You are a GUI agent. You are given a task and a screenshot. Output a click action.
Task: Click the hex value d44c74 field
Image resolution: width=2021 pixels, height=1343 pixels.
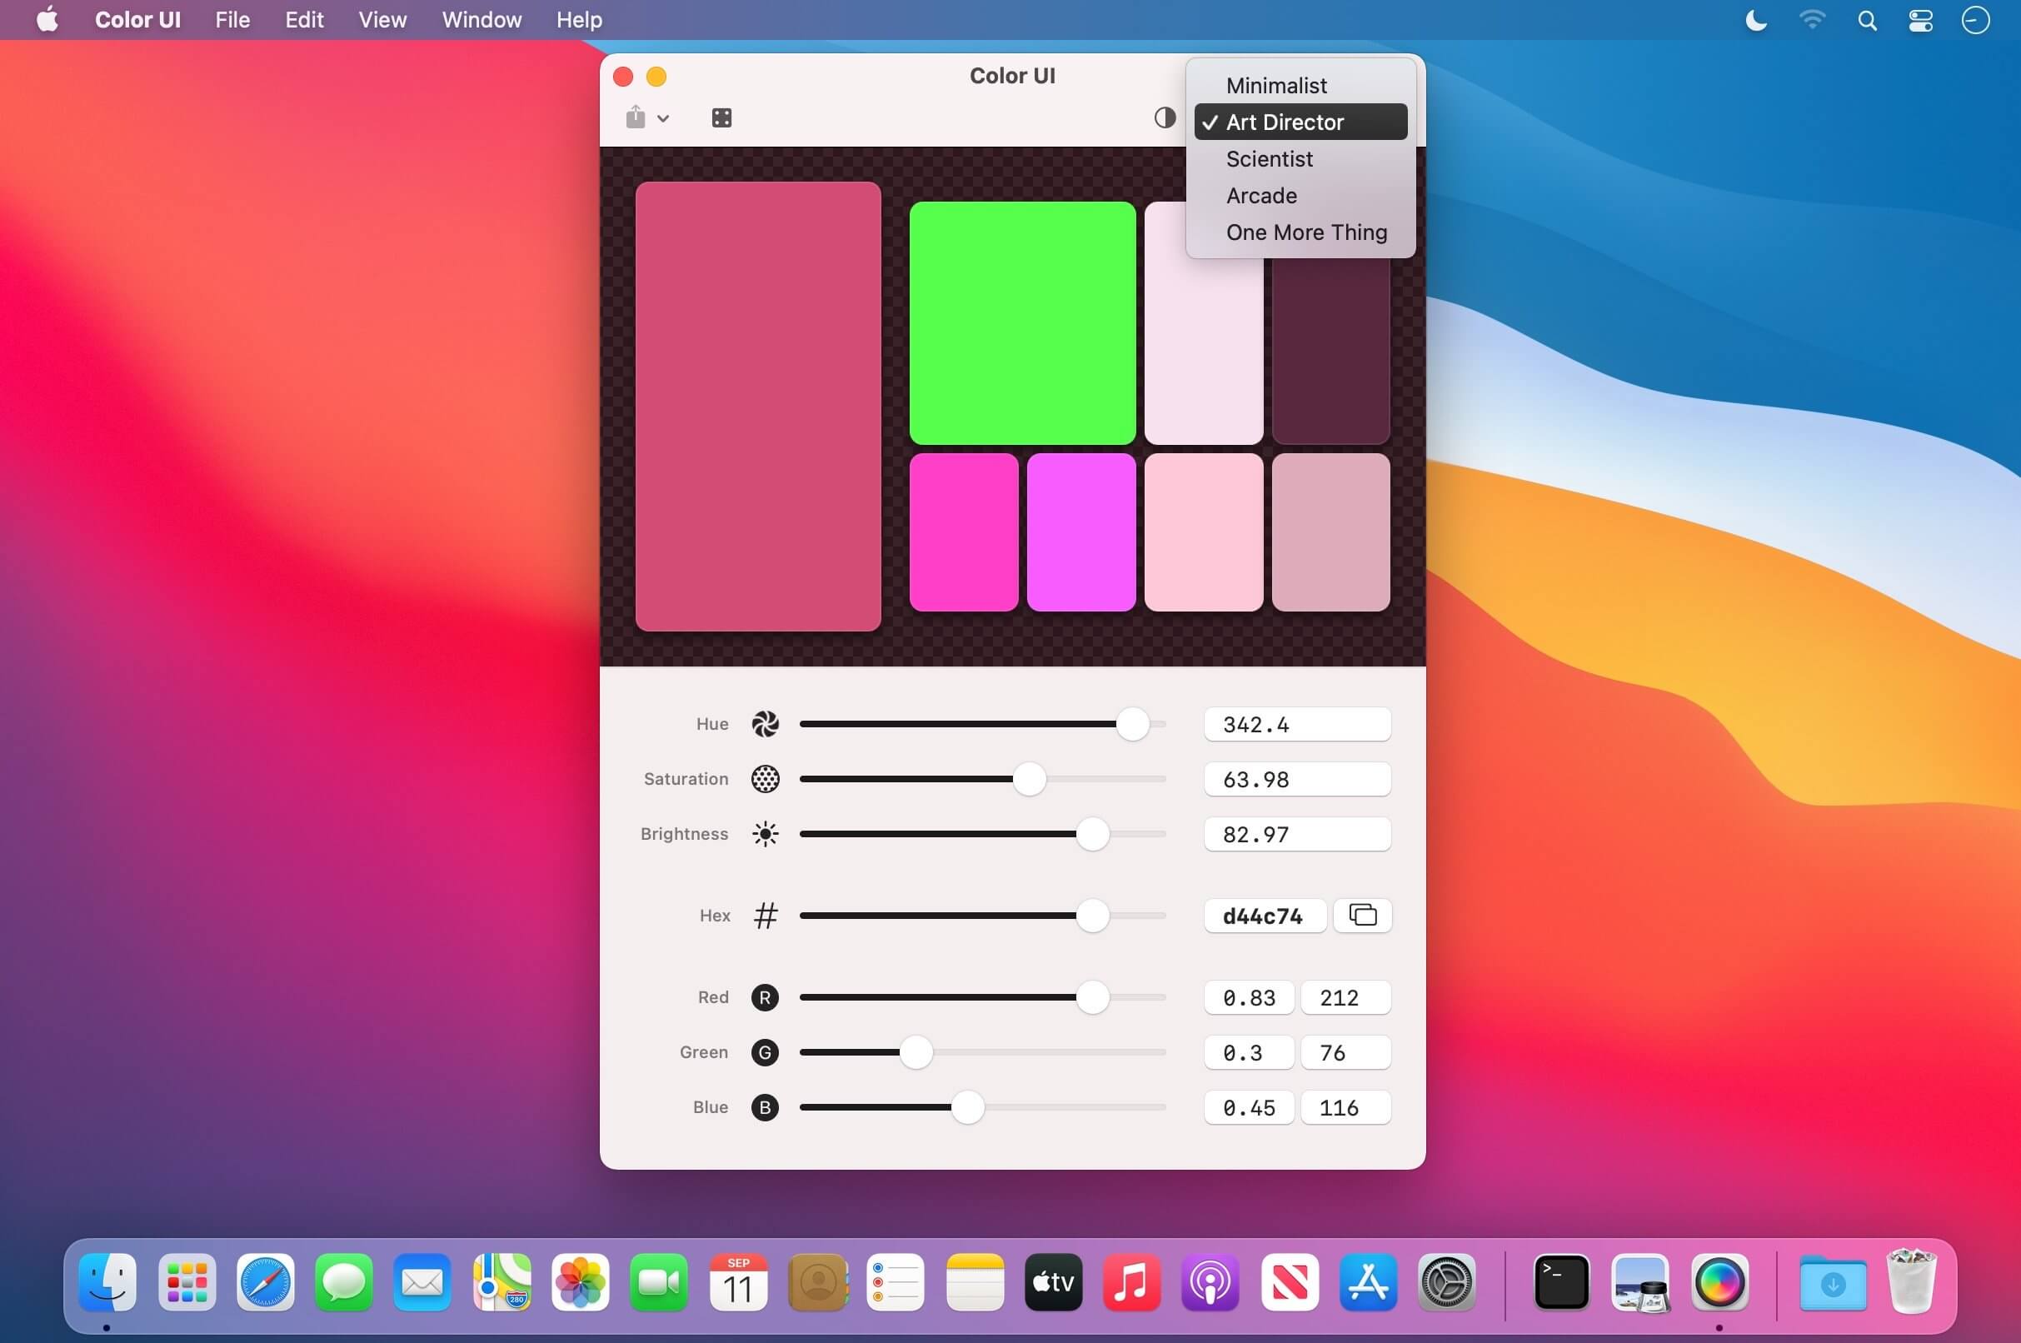coord(1263,916)
